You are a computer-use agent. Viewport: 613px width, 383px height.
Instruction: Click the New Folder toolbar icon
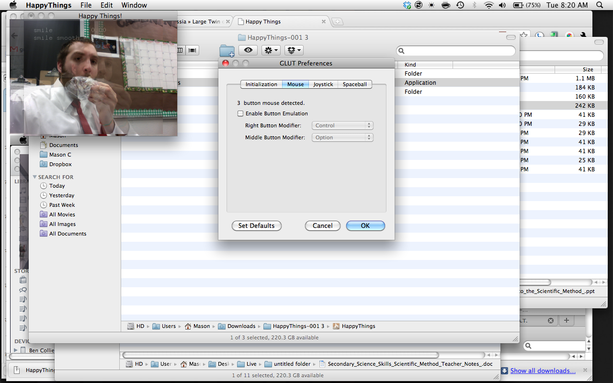227,51
